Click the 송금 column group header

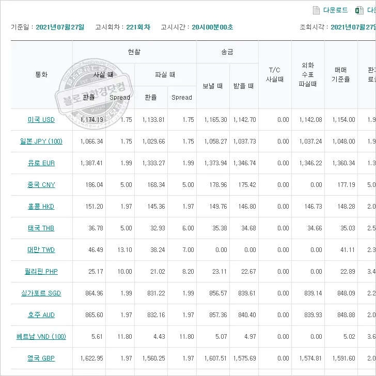click(x=227, y=52)
